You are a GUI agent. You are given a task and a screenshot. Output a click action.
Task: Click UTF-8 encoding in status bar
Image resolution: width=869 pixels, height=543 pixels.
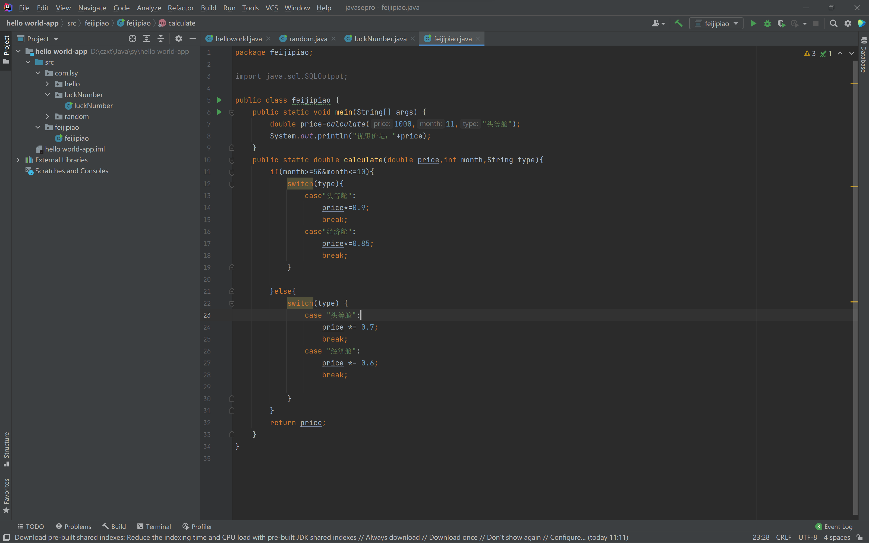click(x=807, y=537)
